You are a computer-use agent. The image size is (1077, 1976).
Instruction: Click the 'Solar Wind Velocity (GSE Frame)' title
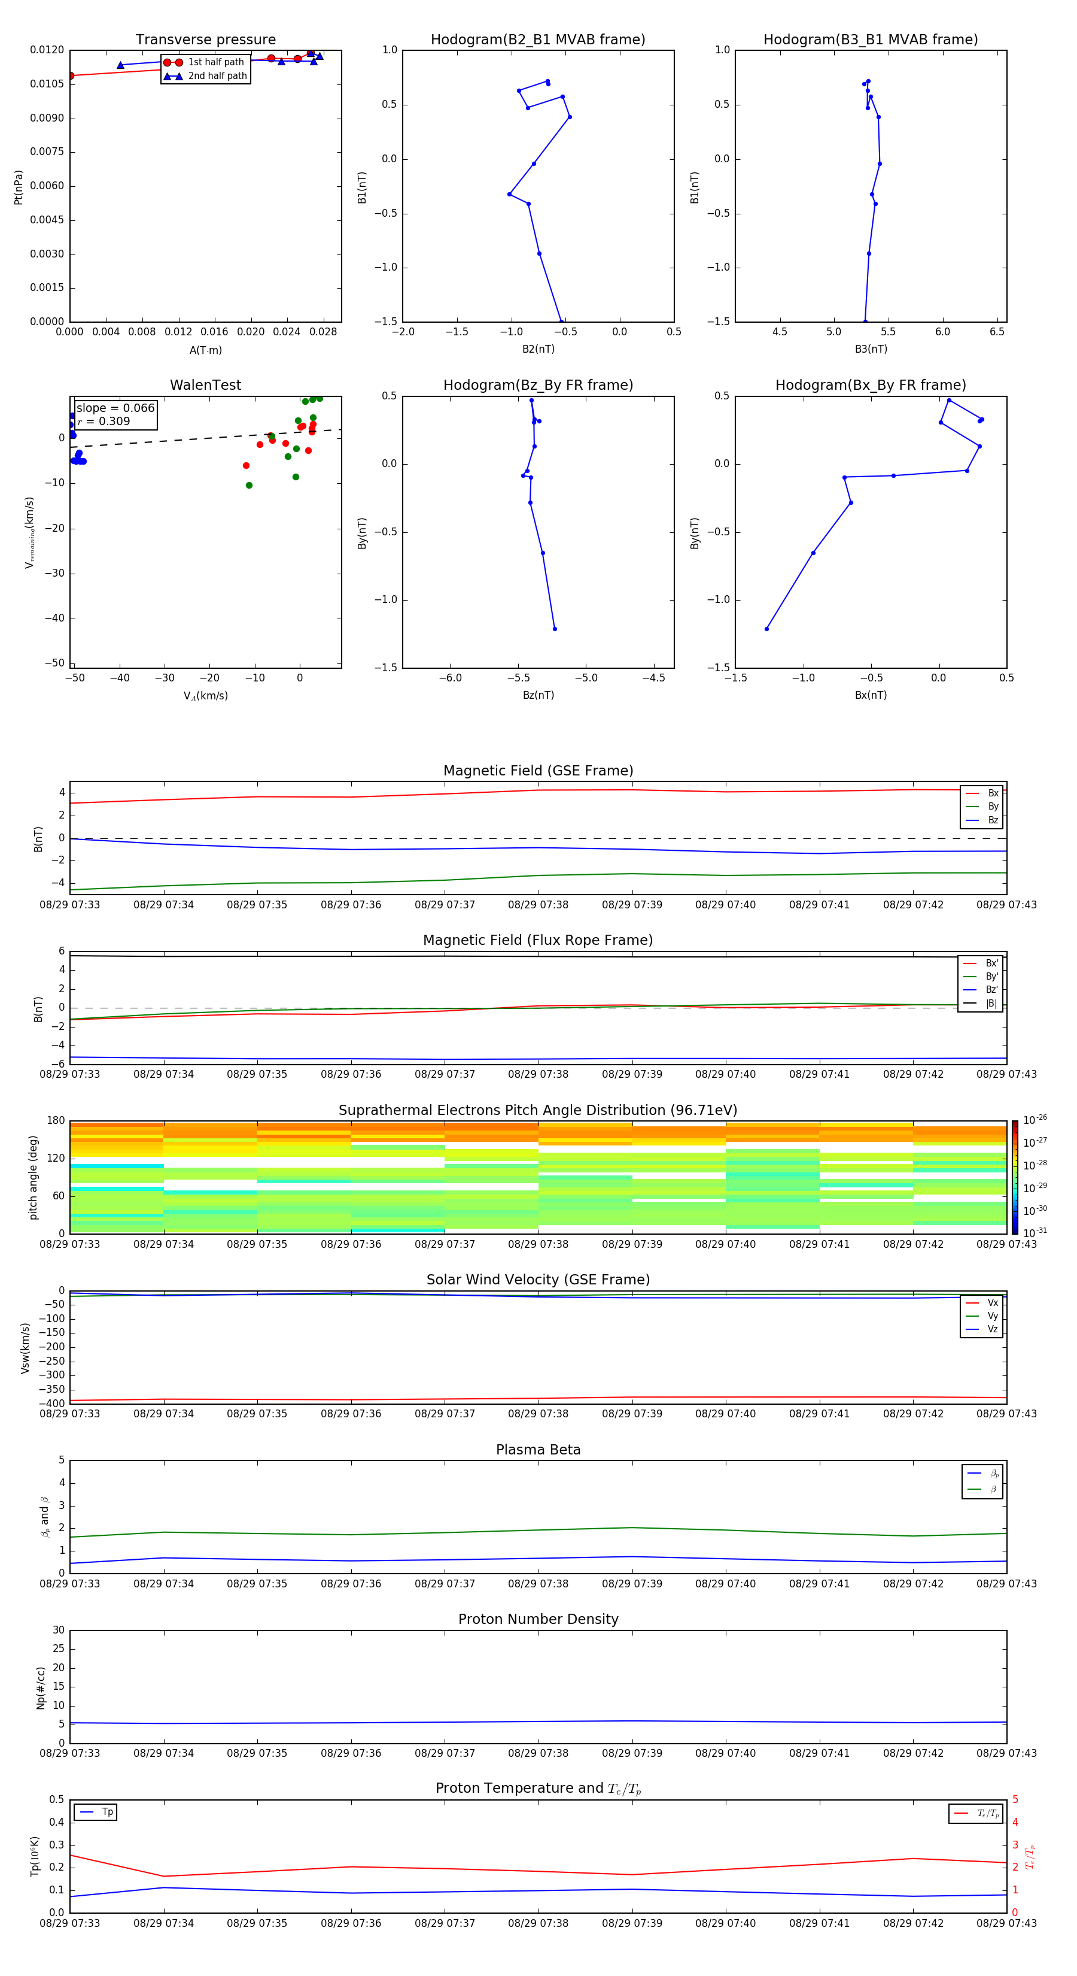(x=538, y=1280)
